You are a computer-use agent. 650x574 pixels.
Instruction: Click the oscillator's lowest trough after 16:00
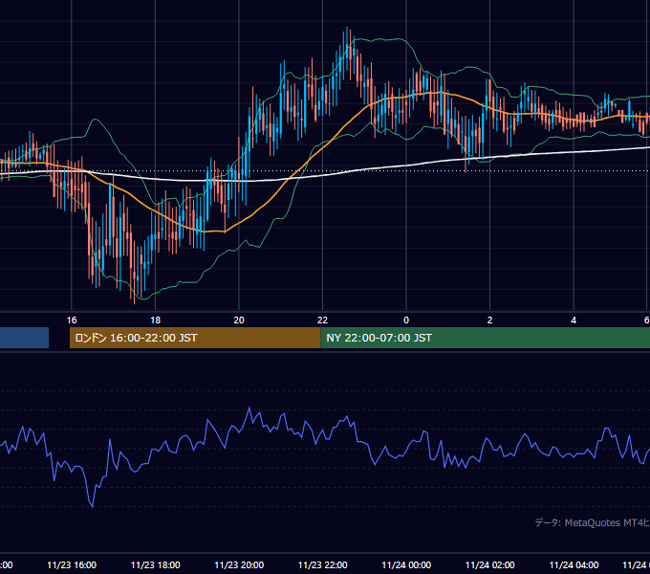pyautogui.click(x=92, y=506)
